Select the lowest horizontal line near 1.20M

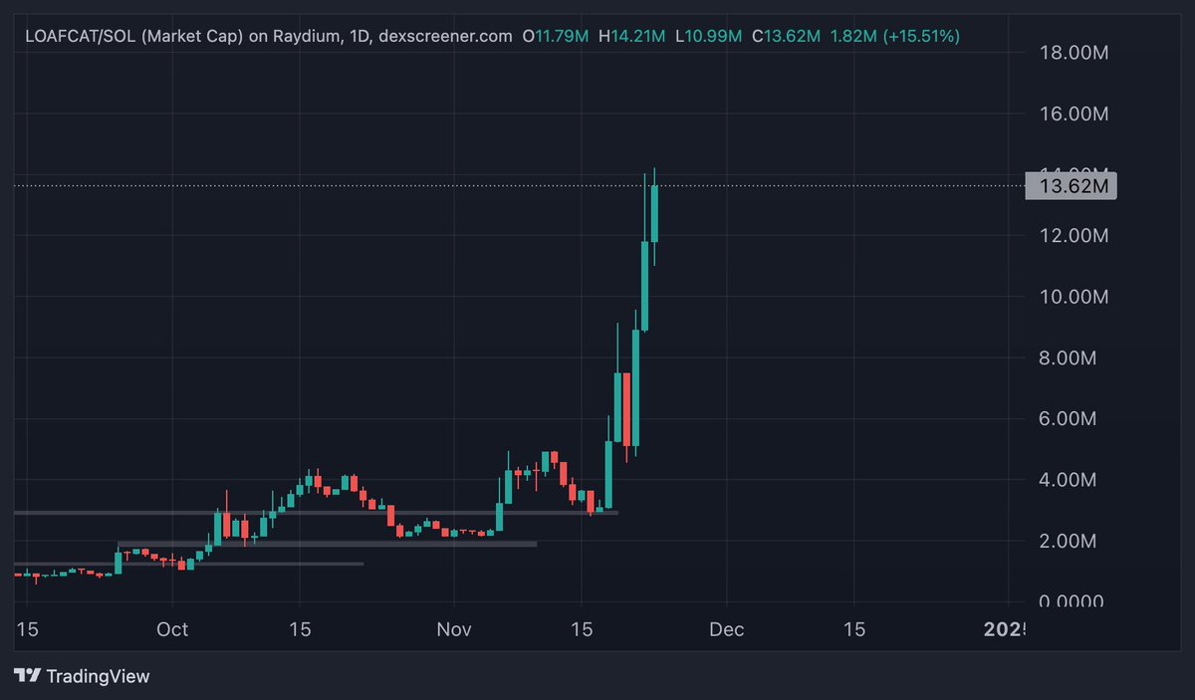point(189,564)
